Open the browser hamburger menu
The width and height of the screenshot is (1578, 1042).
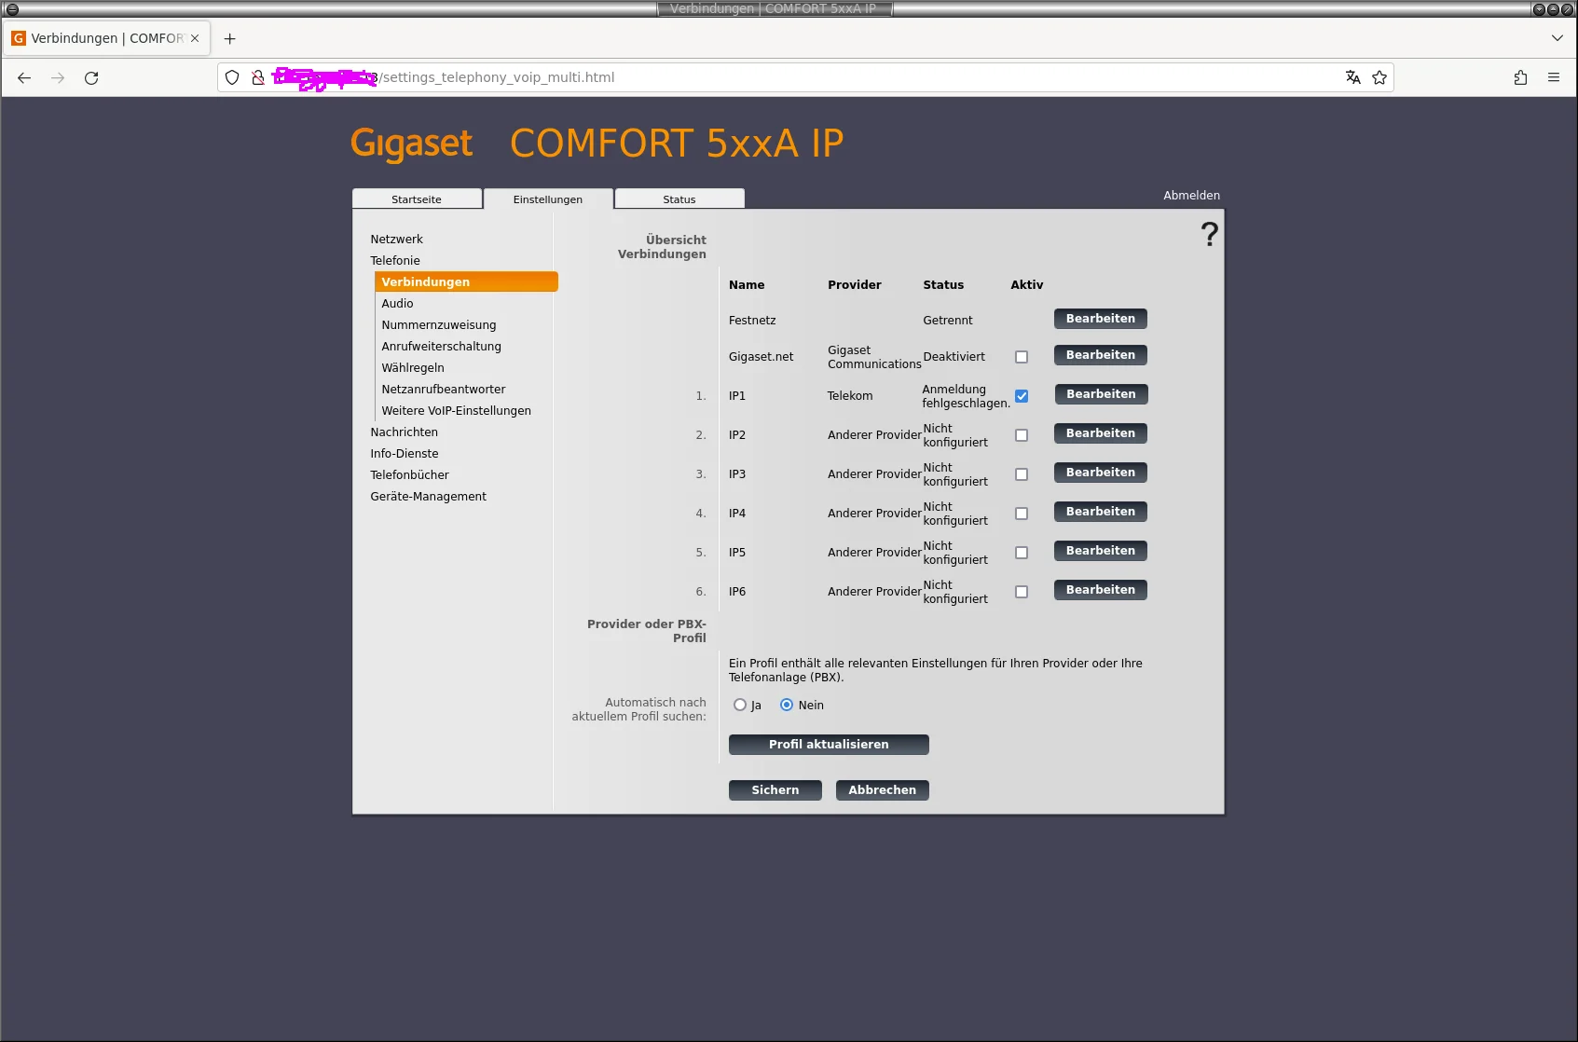1554,77
